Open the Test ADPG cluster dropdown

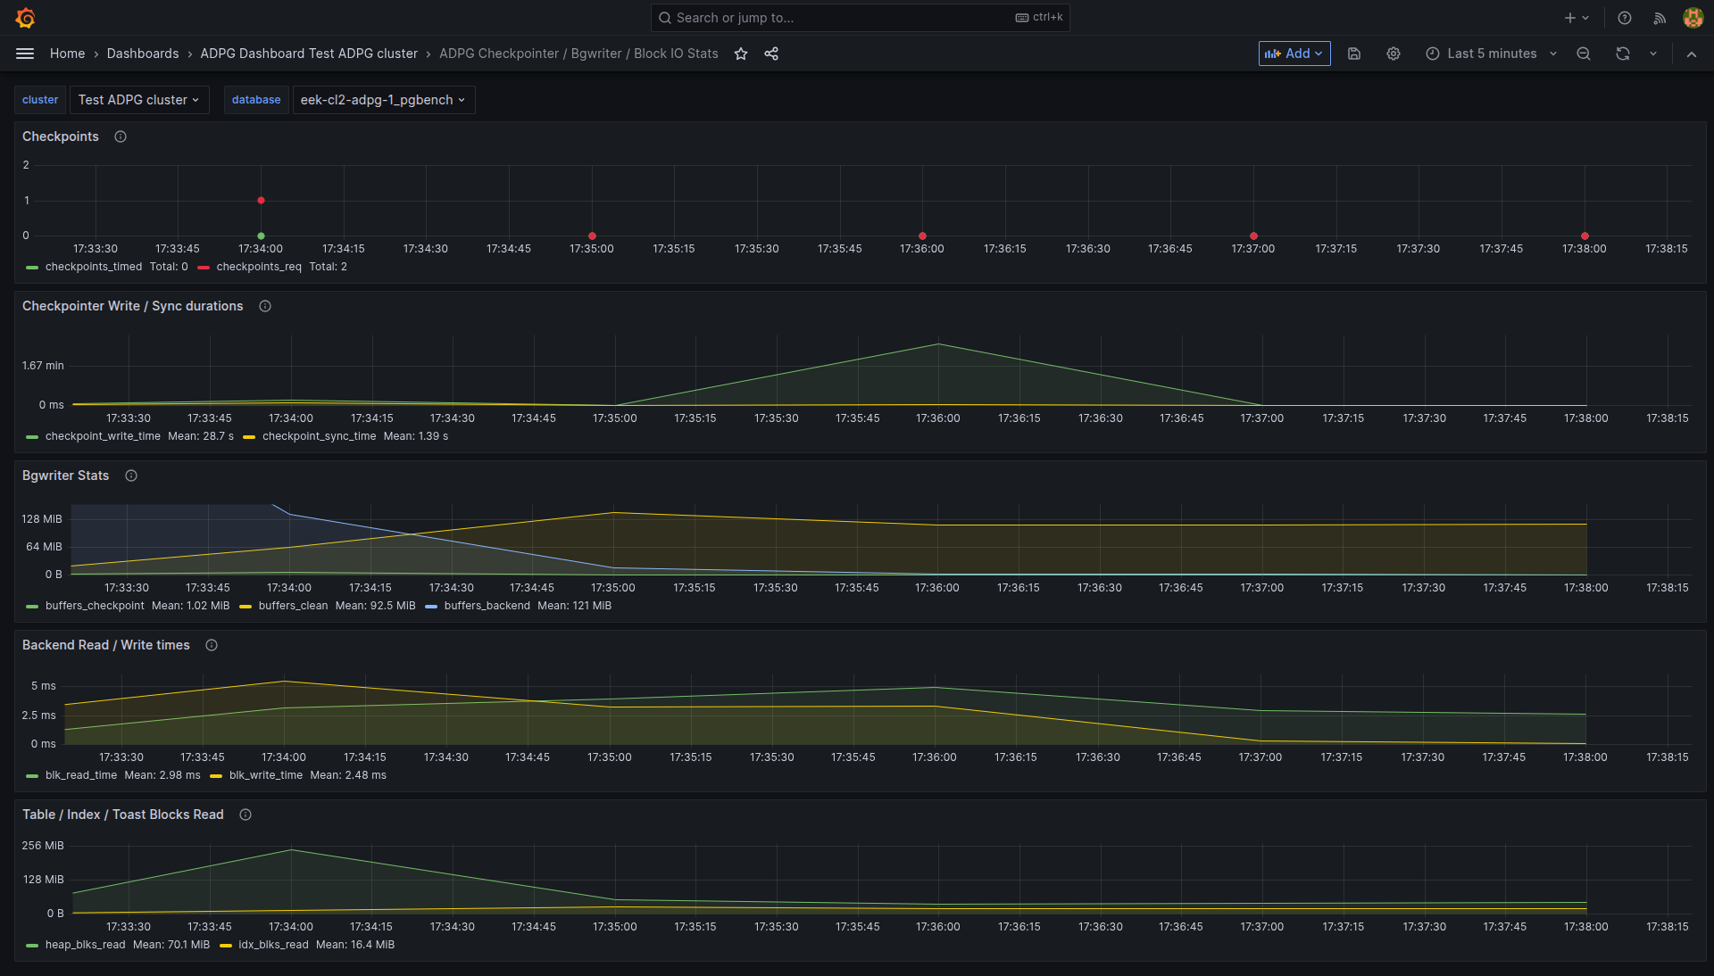coord(139,100)
